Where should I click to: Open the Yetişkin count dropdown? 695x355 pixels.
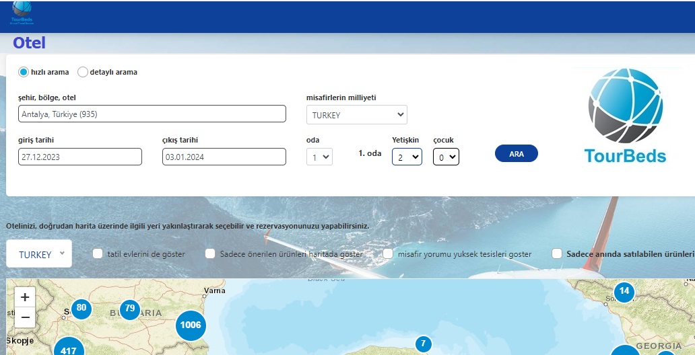pyautogui.click(x=407, y=157)
